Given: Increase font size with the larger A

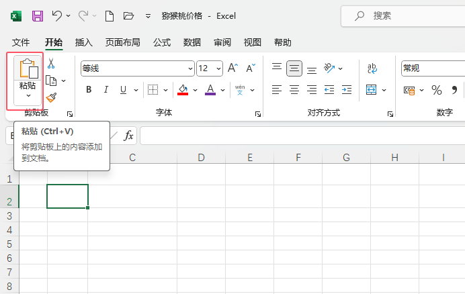Looking at the screenshot, I should click(x=232, y=68).
